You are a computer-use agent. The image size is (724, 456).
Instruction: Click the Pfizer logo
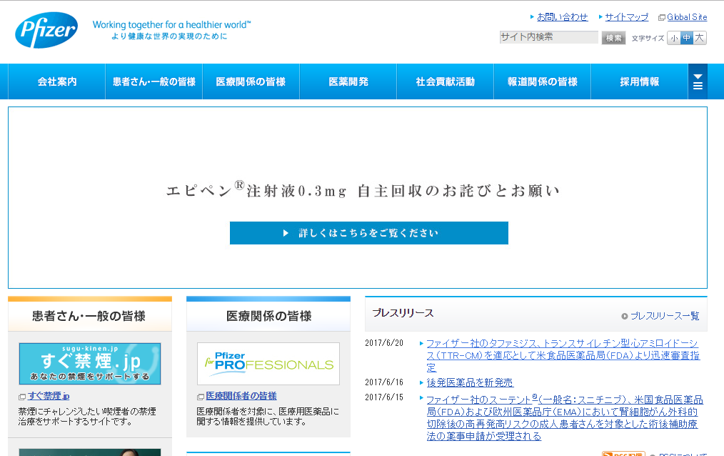pyautogui.click(x=46, y=30)
